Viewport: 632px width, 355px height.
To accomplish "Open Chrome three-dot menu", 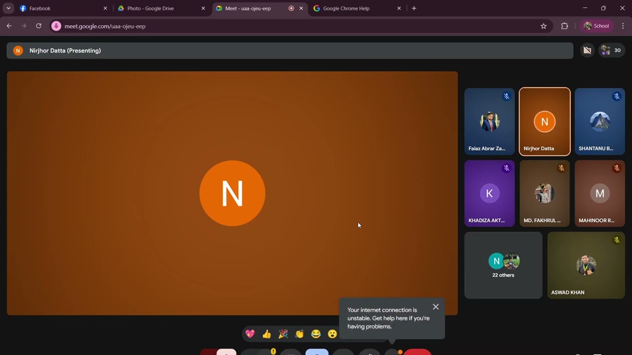I will (623, 26).
